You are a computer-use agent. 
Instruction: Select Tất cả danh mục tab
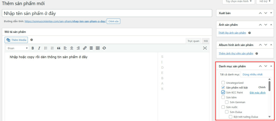point(230,74)
